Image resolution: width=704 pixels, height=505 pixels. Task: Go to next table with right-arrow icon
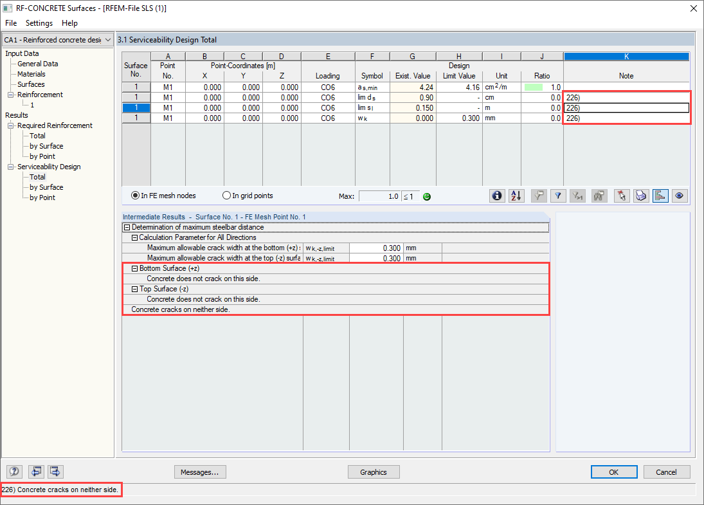[x=55, y=472]
